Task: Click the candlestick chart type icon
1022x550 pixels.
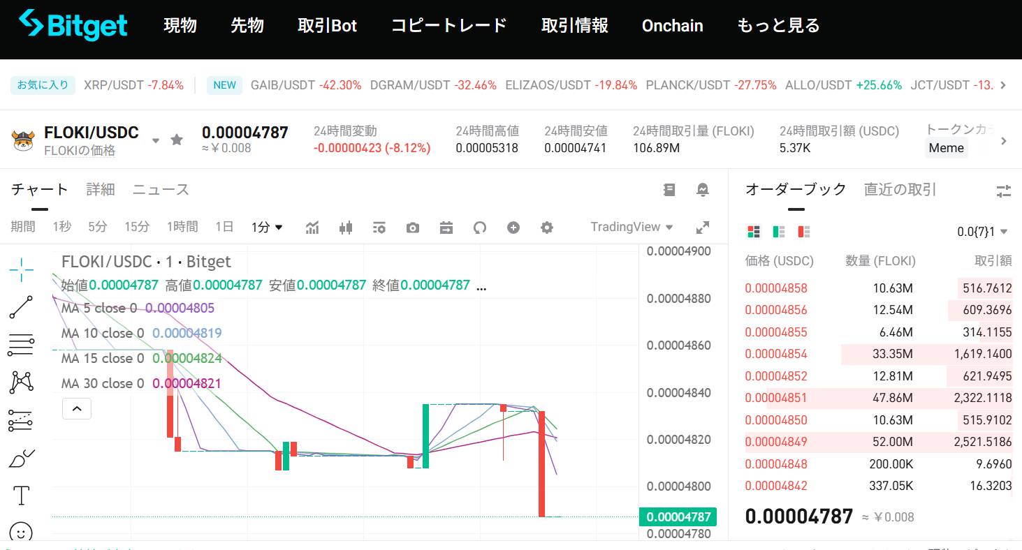Action: (346, 228)
